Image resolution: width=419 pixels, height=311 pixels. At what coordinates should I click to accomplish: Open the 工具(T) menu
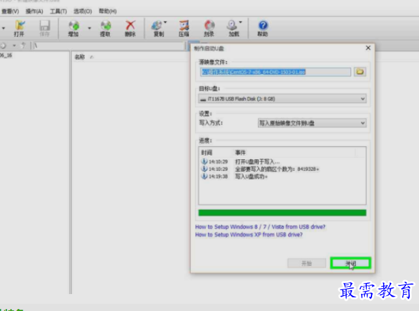tap(58, 11)
